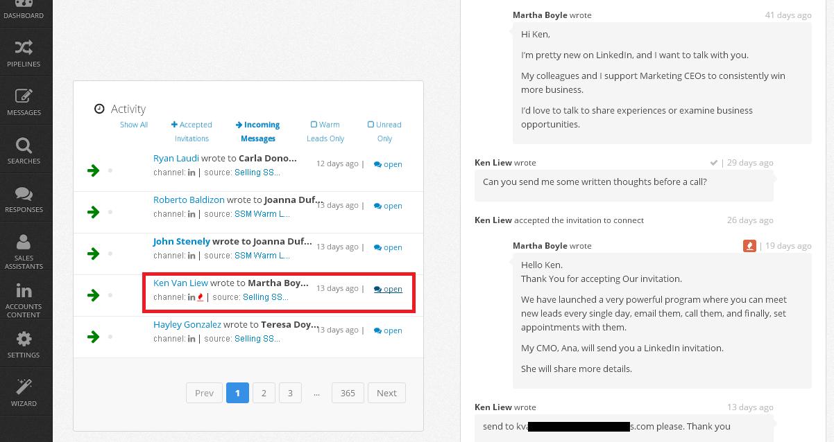834x442 pixels.
Task: Launch the Wizard wand icon
Action: tap(24, 387)
